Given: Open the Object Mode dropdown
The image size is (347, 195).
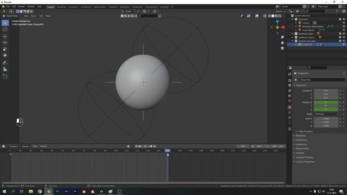Looking at the screenshot, I should click(12, 16).
